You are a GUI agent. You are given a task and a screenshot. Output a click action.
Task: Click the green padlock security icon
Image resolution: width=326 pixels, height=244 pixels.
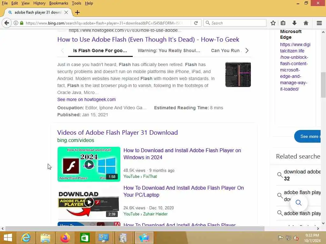click(22, 23)
